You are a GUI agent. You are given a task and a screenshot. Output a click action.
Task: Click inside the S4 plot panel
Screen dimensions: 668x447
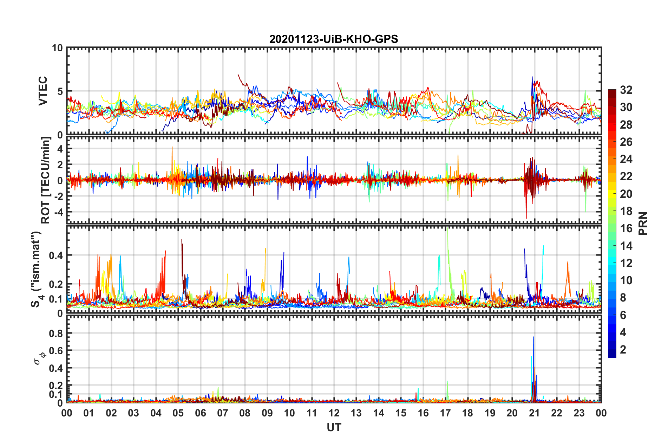click(x=334, y=269)
